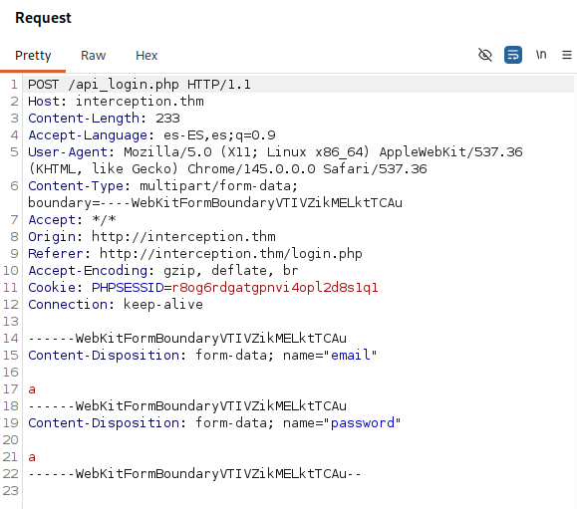Toggle hide non-printable characters eye icon
Screen dimensions: 577x509
(485, 55)
